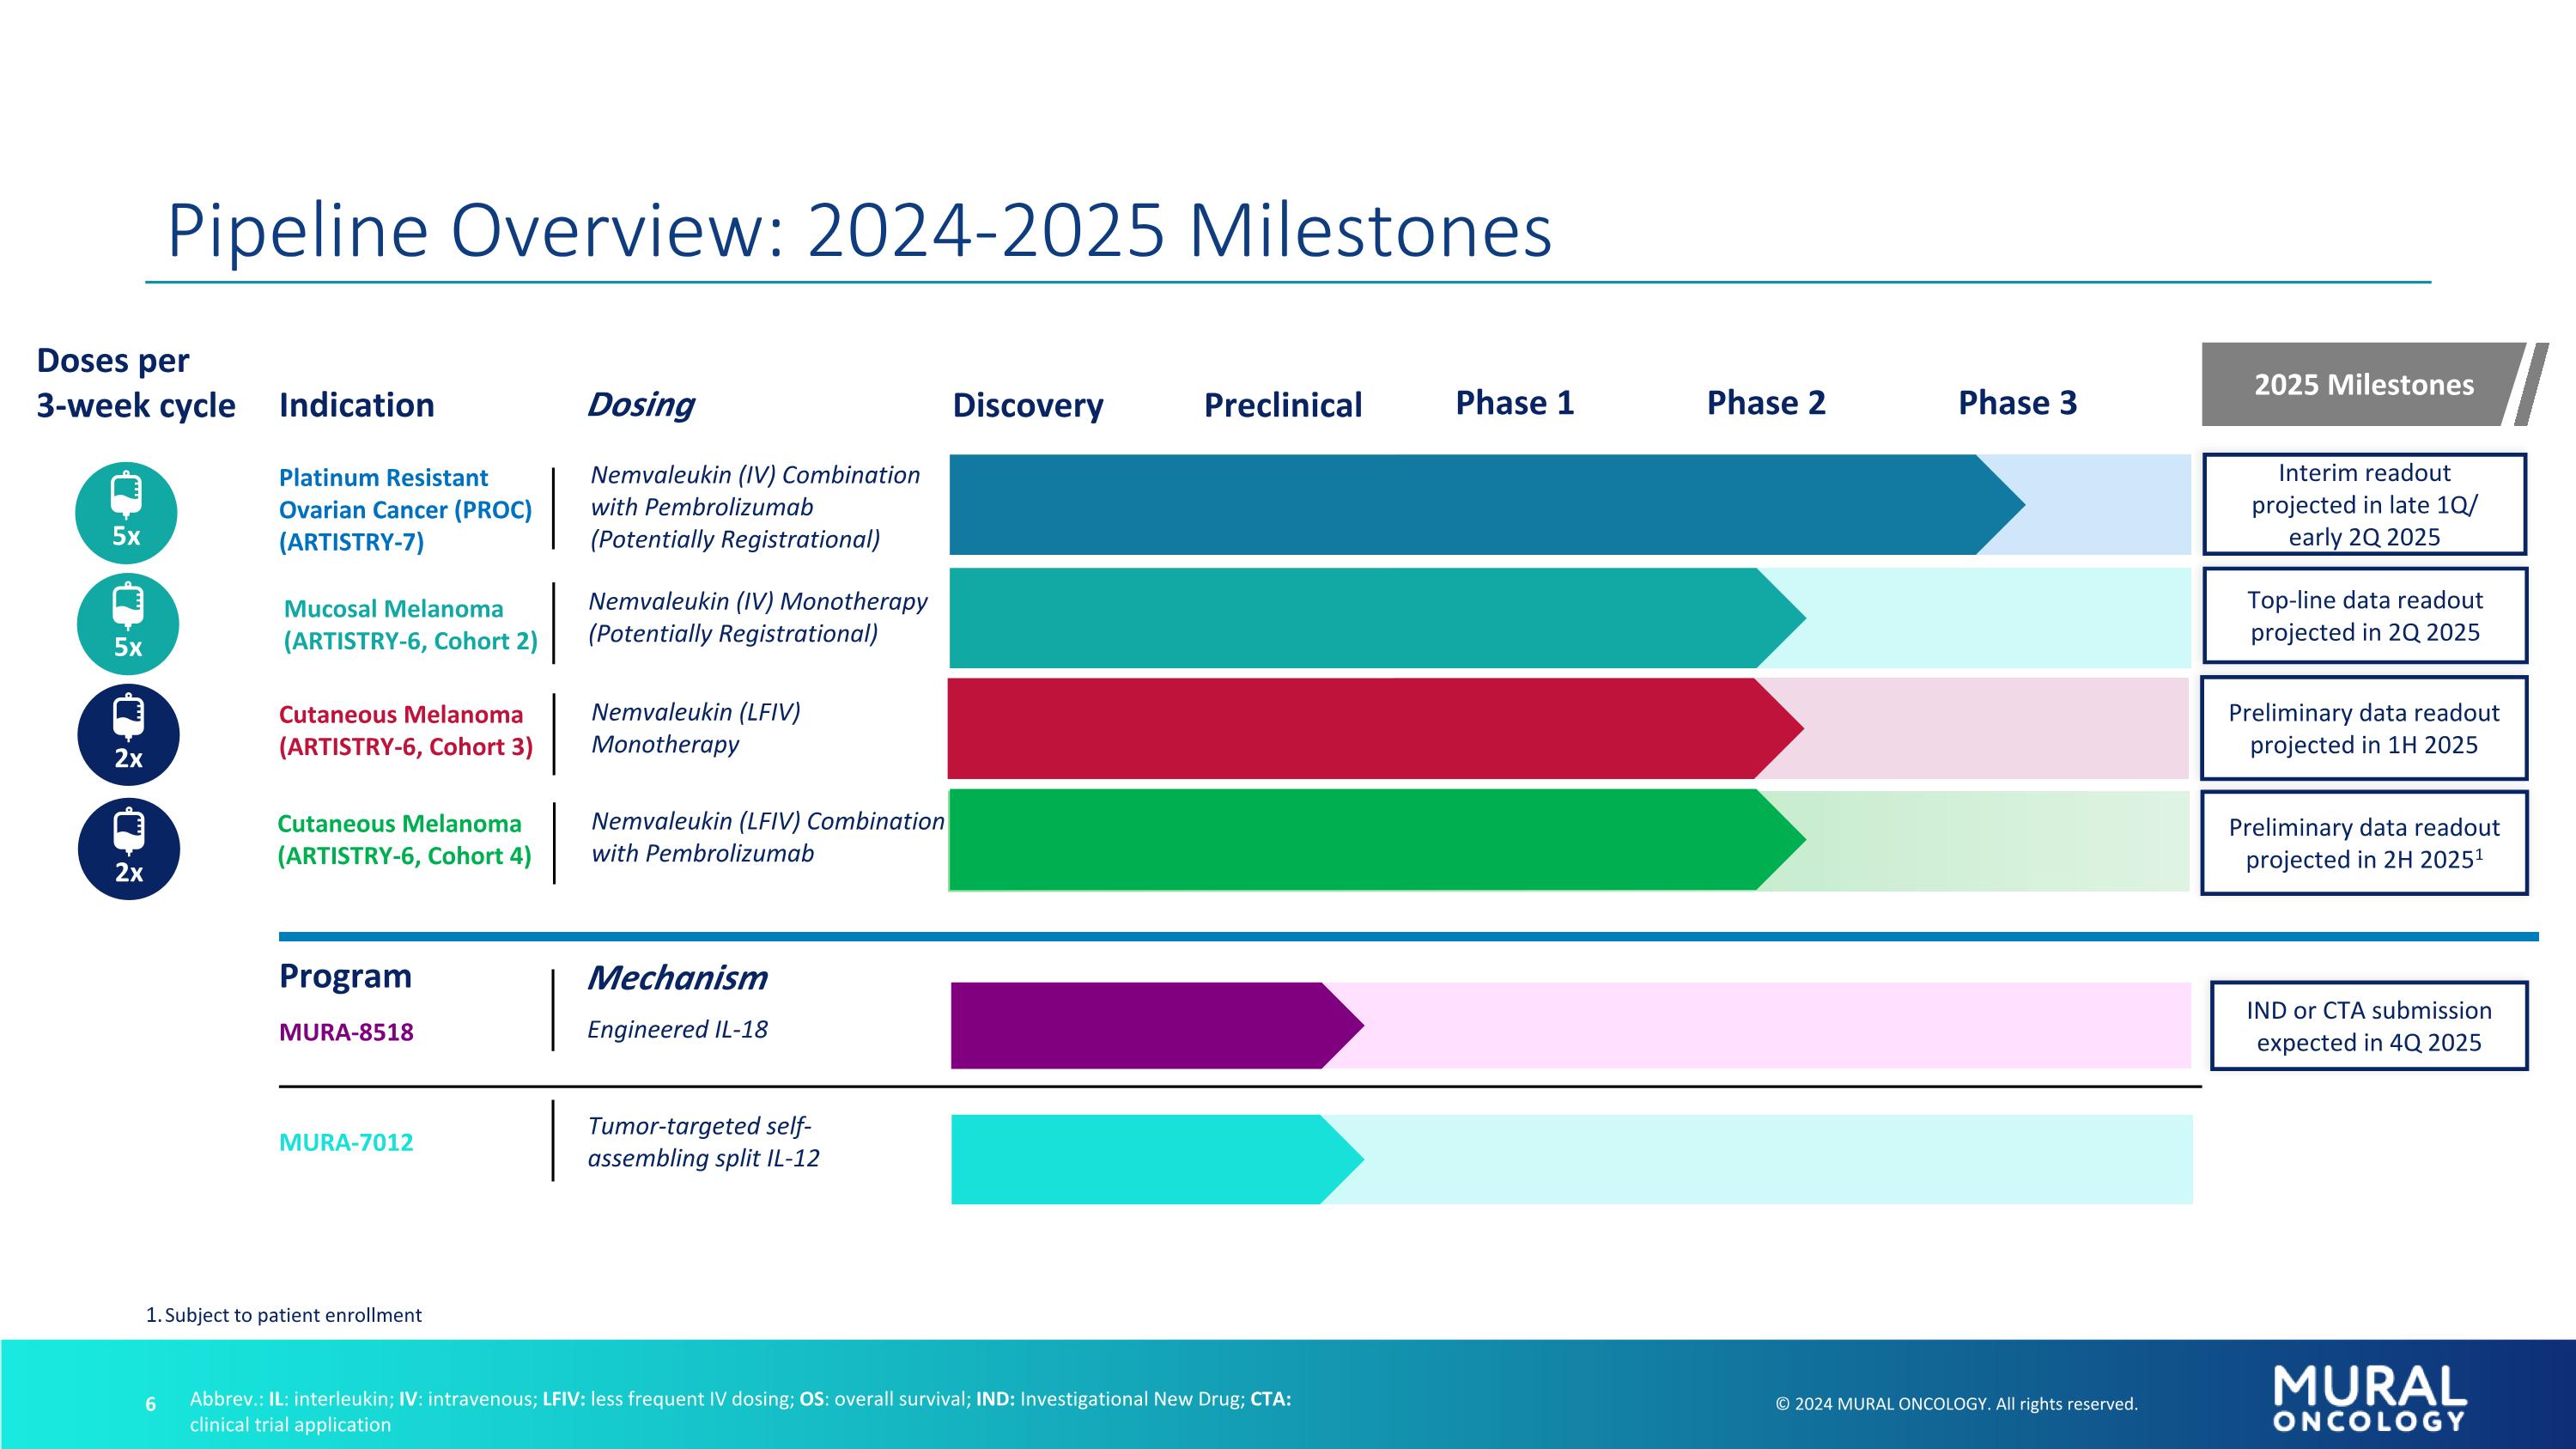Click the dark blue ARTISTRY-7 progress arrow
The image size is (2576, 1449).
pyautogui.click(x=1487, y=505)
